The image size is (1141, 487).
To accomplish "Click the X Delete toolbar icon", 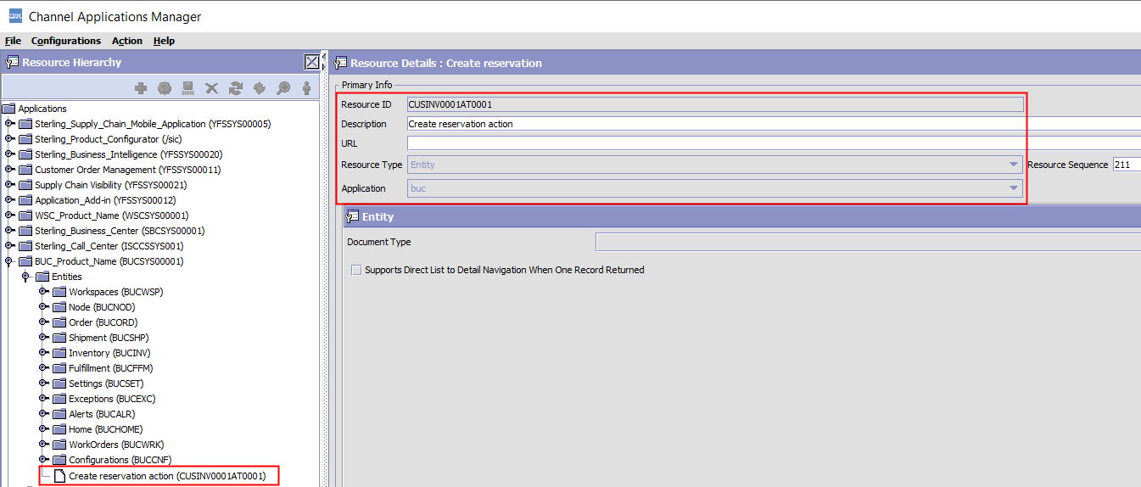I will point(212,88).
